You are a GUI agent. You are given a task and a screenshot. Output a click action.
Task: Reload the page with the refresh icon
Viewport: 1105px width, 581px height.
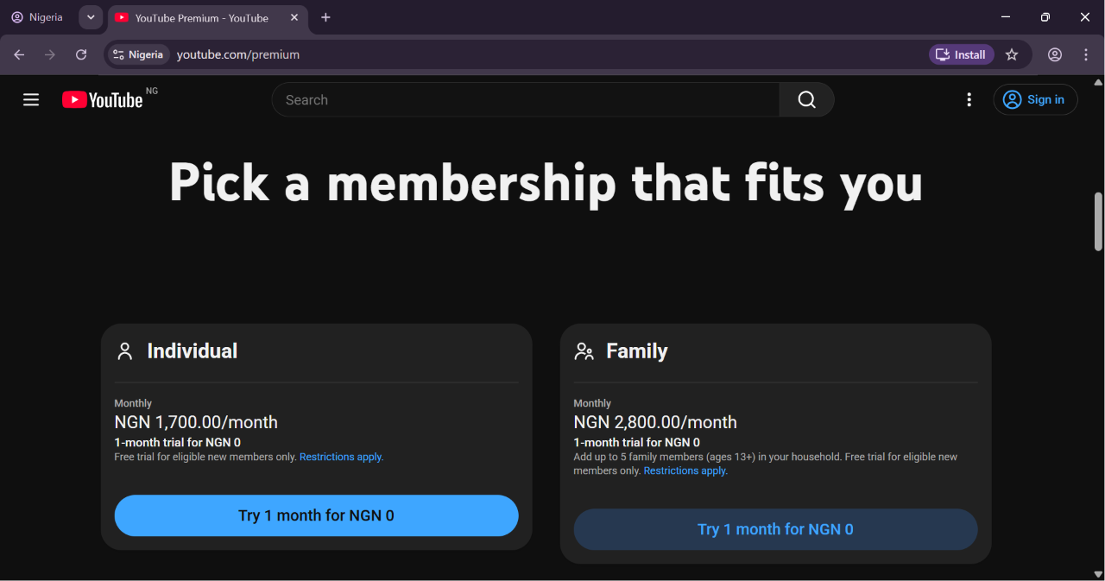[x=81, y=54]
